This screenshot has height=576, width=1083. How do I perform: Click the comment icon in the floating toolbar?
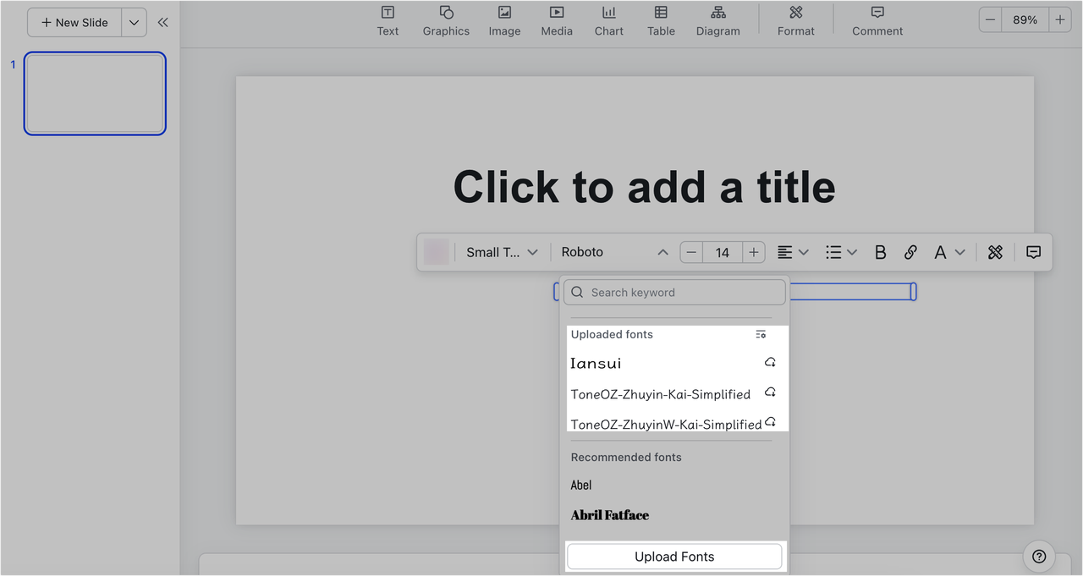click(1033, 252)
